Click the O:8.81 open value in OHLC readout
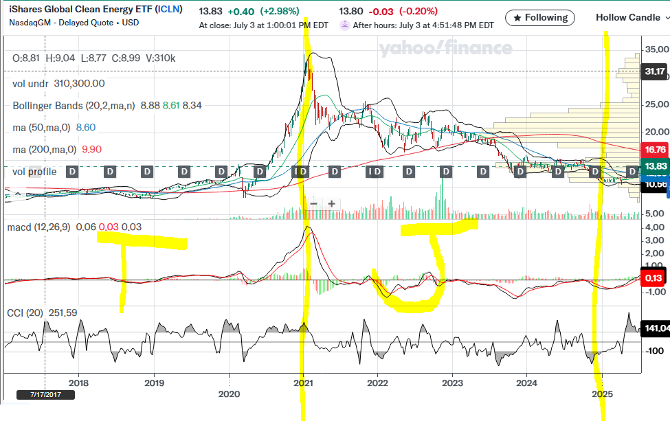The width and height of the screenshot is (670, 421). point(25,58)
